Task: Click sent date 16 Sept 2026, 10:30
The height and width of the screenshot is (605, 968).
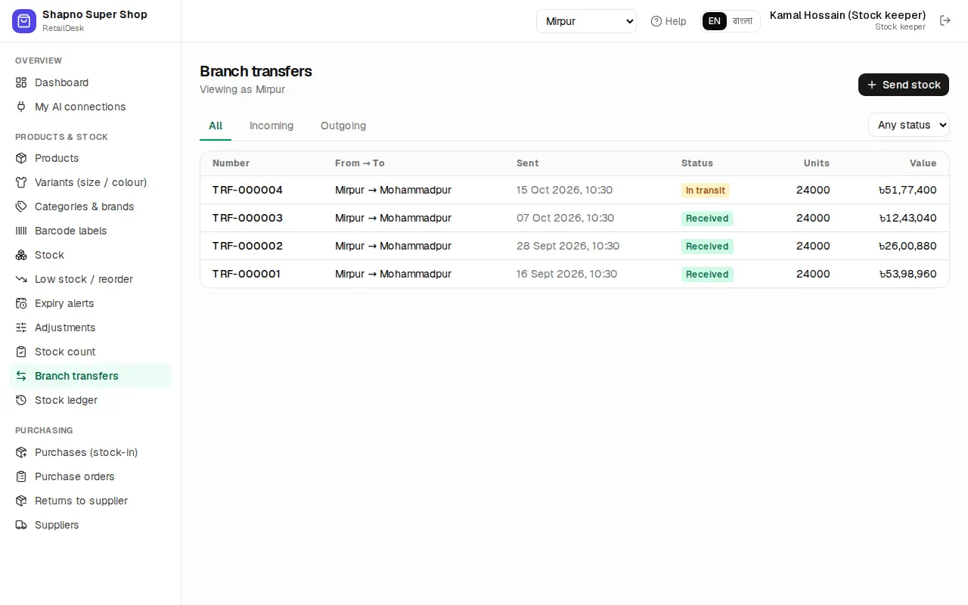Action: (567, 274)
